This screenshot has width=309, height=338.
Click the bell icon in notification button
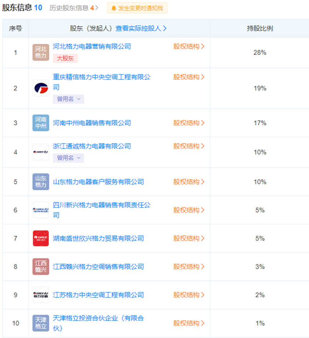pyautogui.click(x=114, y=8)
